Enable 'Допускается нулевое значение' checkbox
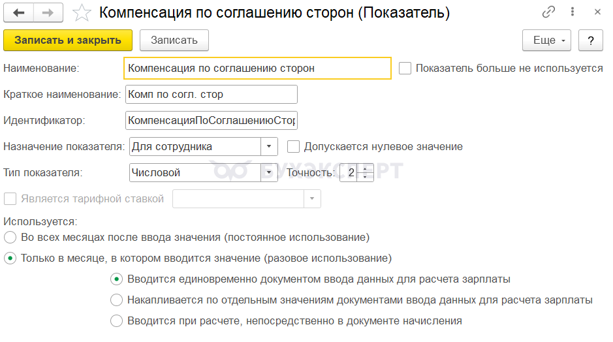 (x=293, y=146)
